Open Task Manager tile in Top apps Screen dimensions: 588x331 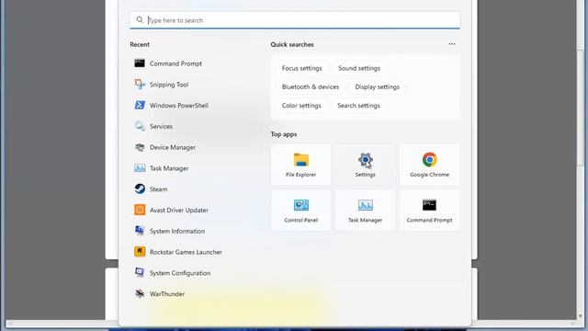coord(366,210)
